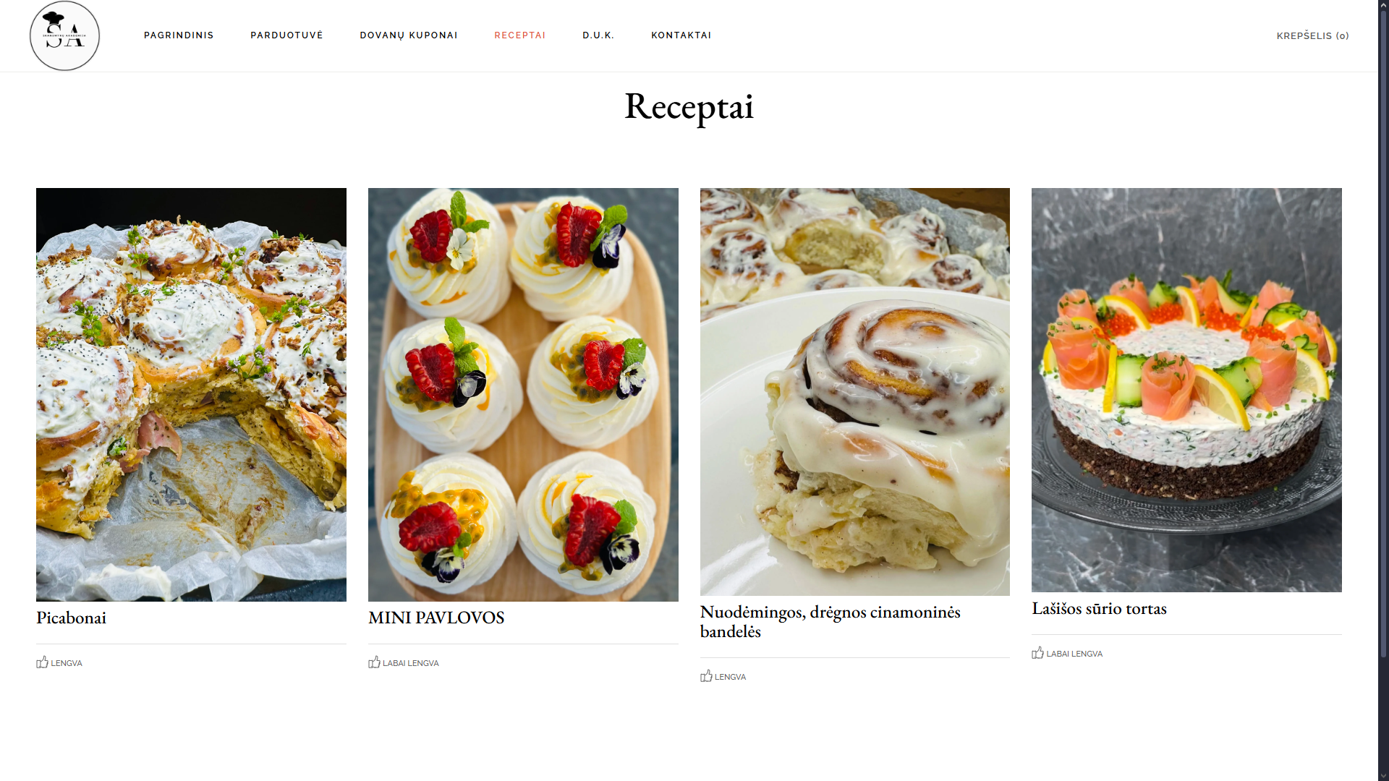
Task: Click the SA chef hat logo
Action: coord(64,35)
